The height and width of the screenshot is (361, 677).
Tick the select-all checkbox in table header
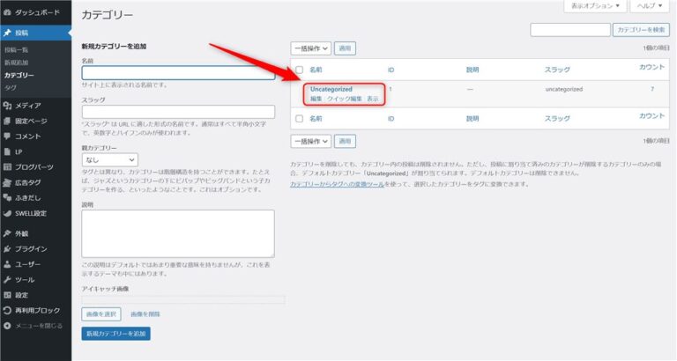[x=300, y=69]
